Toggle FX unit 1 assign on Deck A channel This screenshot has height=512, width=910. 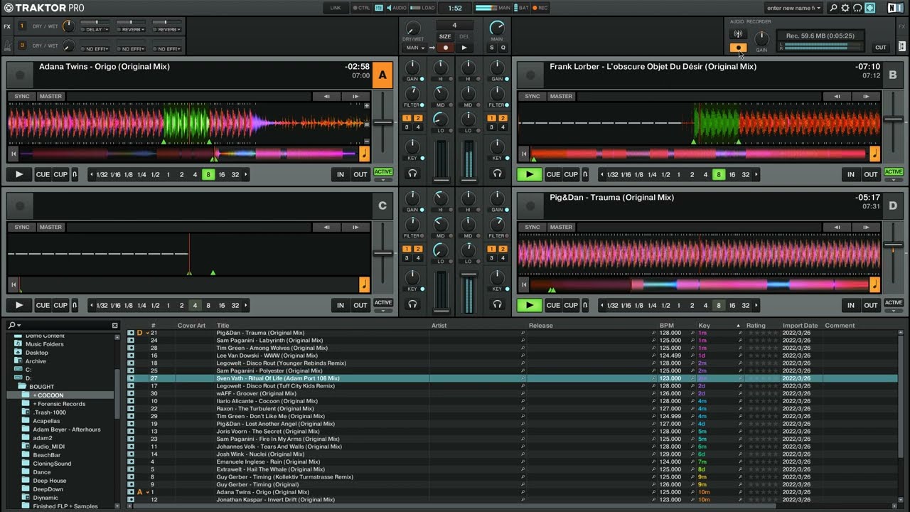(407, 118)
